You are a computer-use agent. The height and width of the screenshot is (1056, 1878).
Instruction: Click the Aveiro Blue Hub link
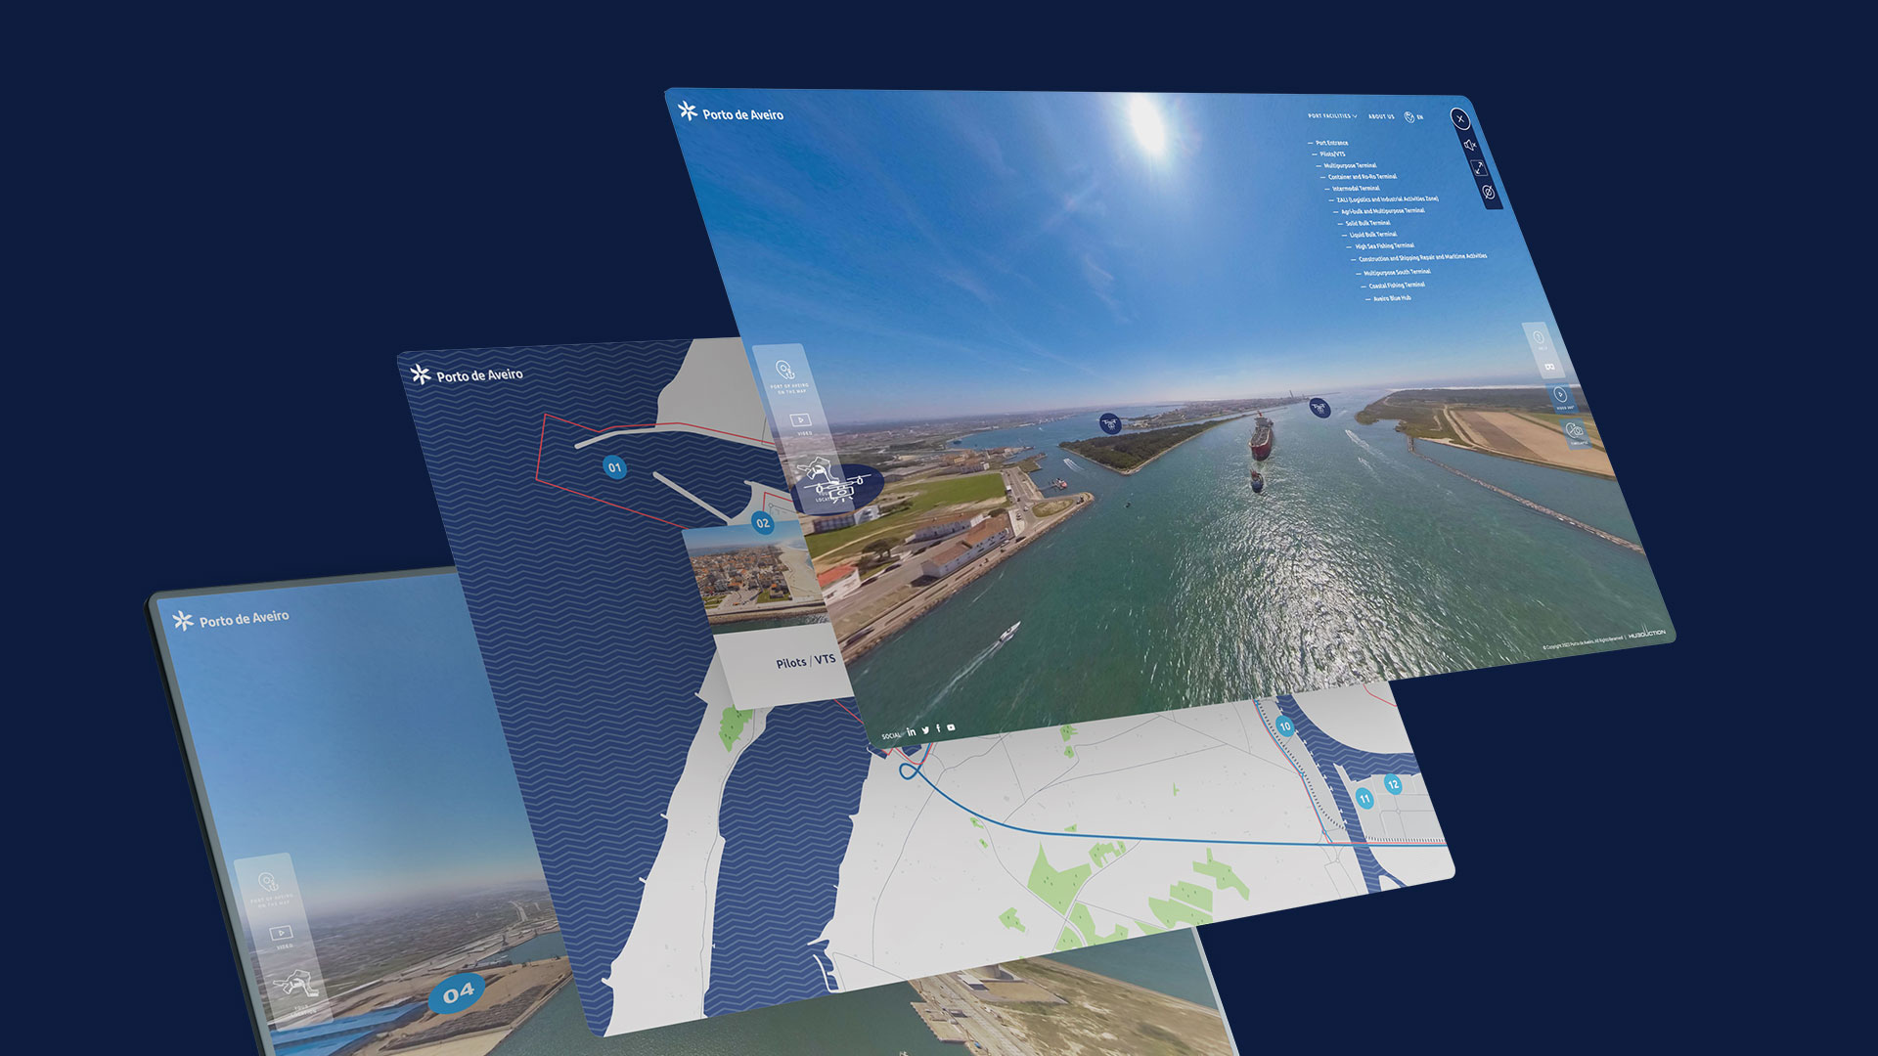click(1392, 298)
